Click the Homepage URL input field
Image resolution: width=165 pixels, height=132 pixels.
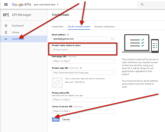coord(83,61)
